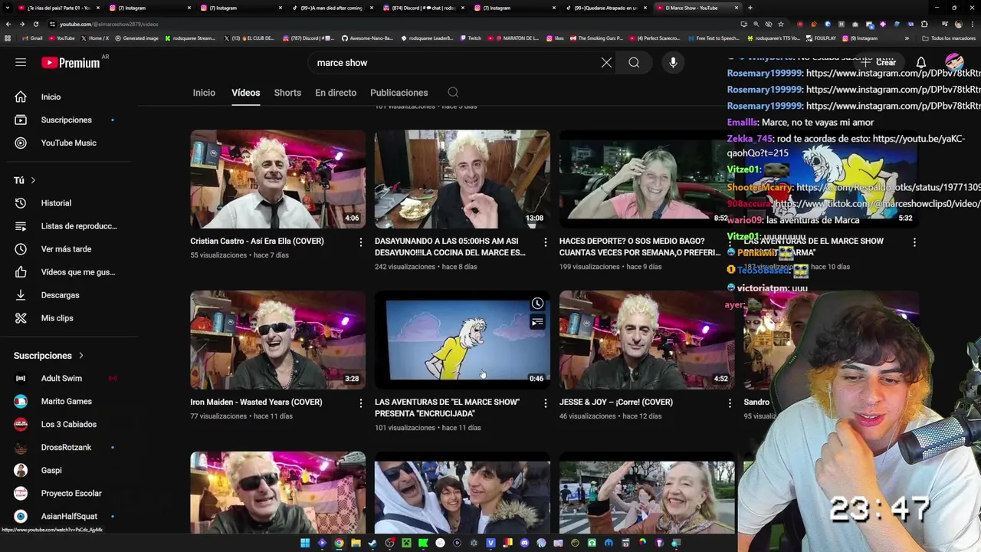
Task: Open Los 3 Cabiados subscription channel
Action: pos(69,425)
